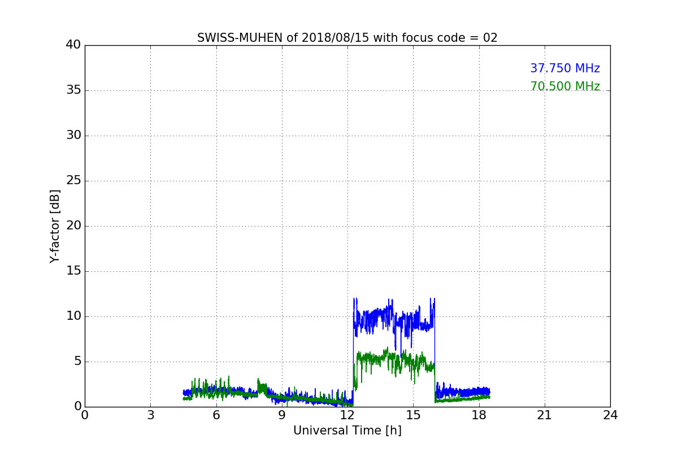Click y-axis tick label 20
Image resolution: width=678 pixels, height=452 pixels.
click(x=73, y=226)
